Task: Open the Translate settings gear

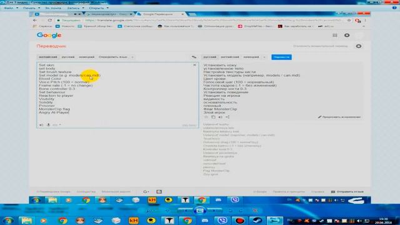Action: pyautogui.click(x=359, y=46)
